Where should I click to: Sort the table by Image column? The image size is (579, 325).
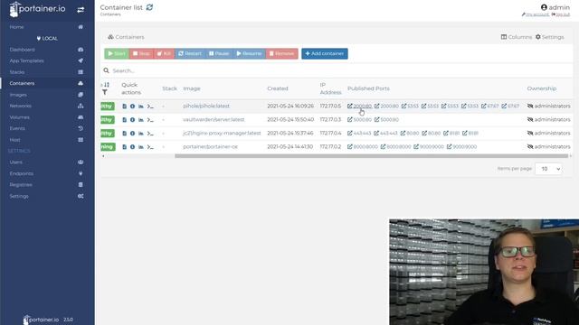[x=192, y=88]
